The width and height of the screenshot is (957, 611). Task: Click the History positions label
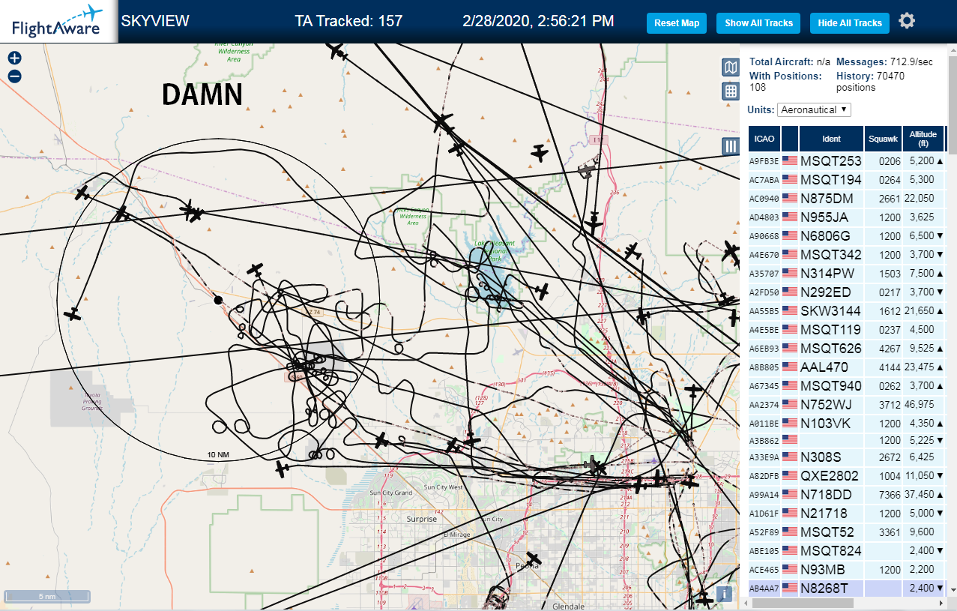[854, 76]
